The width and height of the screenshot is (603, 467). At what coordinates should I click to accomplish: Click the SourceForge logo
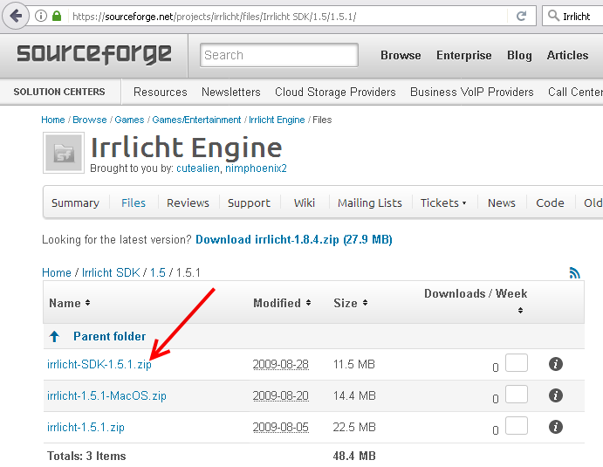click(94, 54)
